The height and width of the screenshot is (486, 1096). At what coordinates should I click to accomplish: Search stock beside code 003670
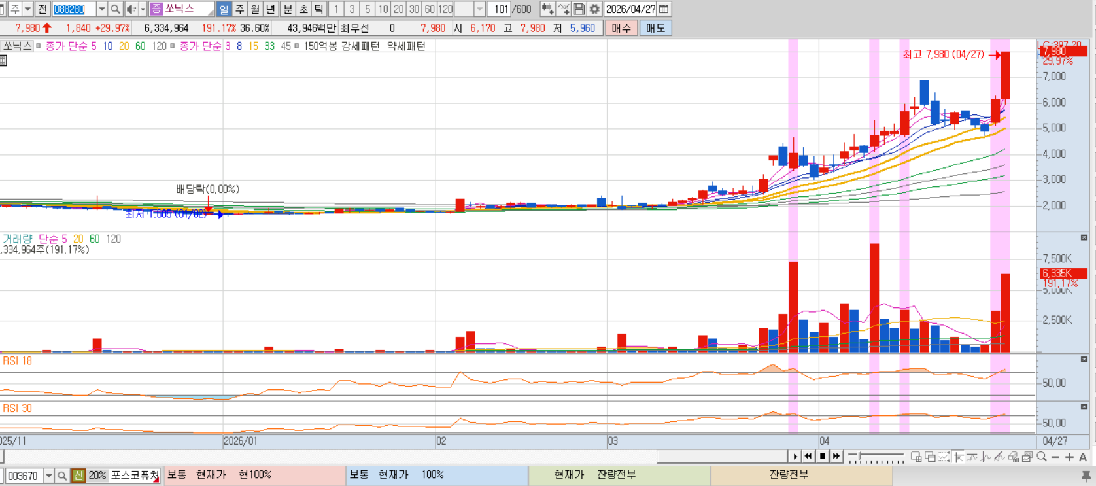(62, 476)
